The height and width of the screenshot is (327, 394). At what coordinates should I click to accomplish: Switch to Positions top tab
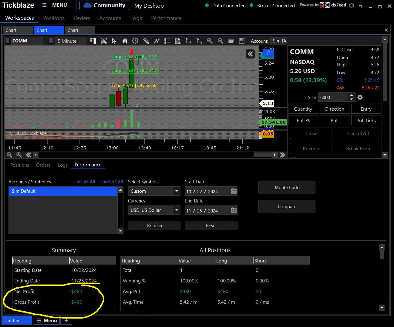54,18
